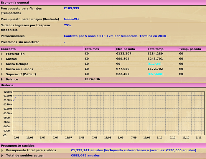Screen dimensions: 206x159
Task: Select the Gasto fichajes row label
Action: [x=17, y=64]
